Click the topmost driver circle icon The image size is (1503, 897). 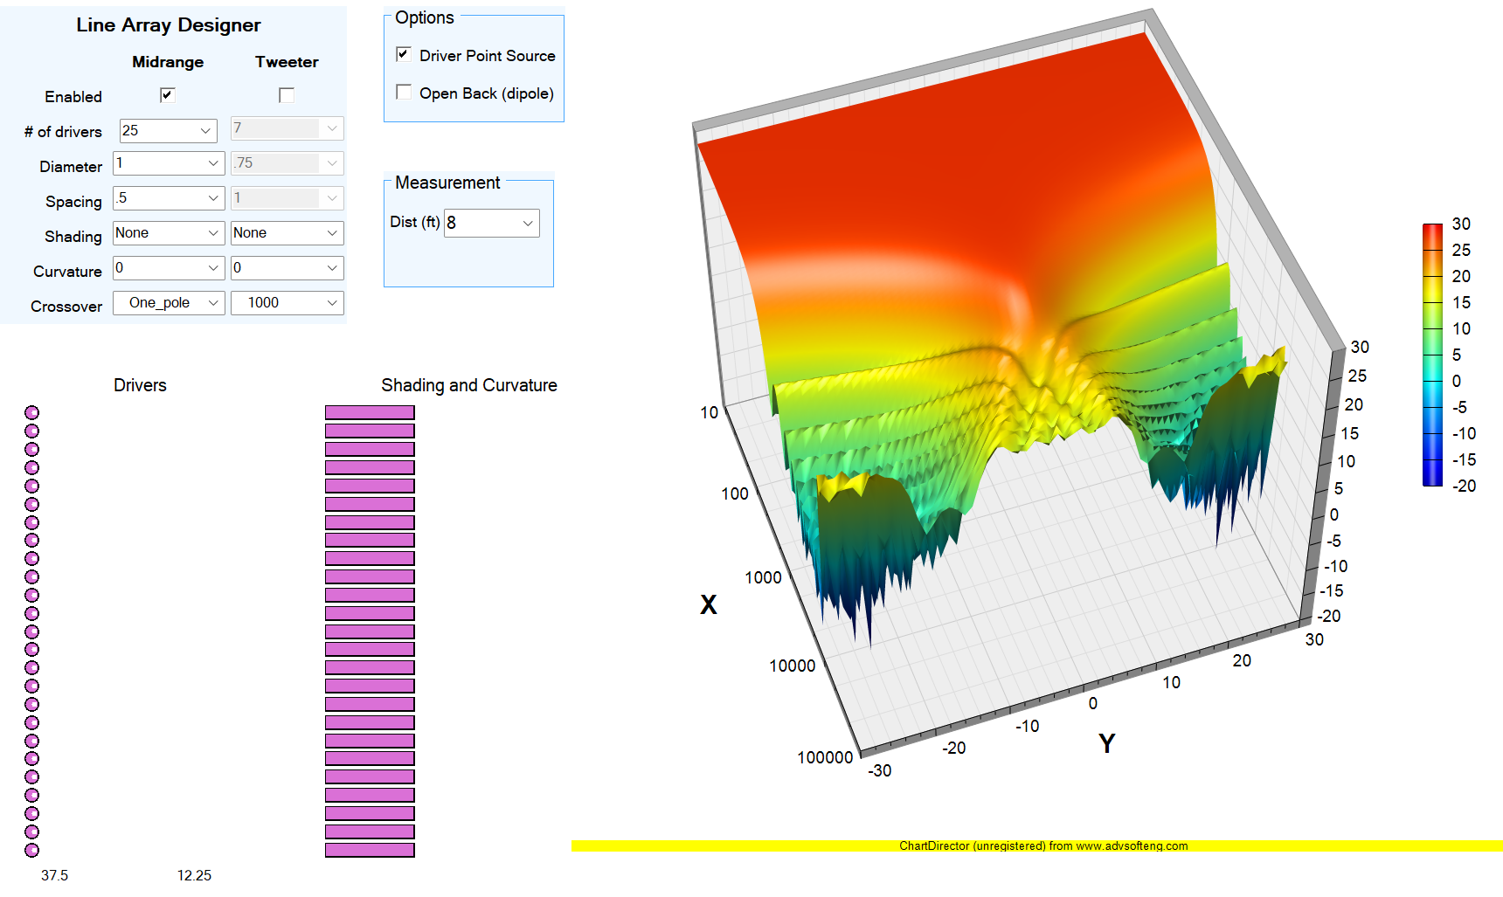coord(31,412)
